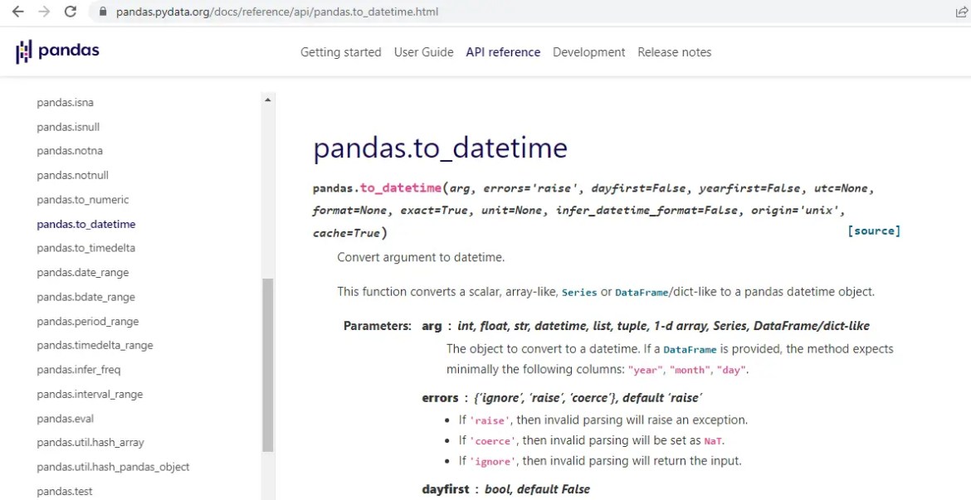Click the 'ignore' code literal in bullet
971x500 pixels.
pos(492,462)
